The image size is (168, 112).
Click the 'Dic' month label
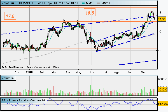coord(17,73)
